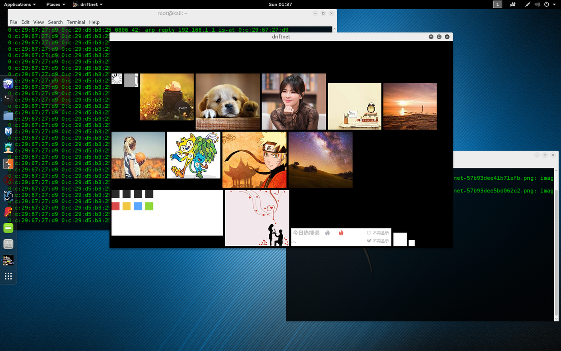Click the desk clock image
Image resolution: width=561 pixels, height=351 pixels.
[355, 106]
